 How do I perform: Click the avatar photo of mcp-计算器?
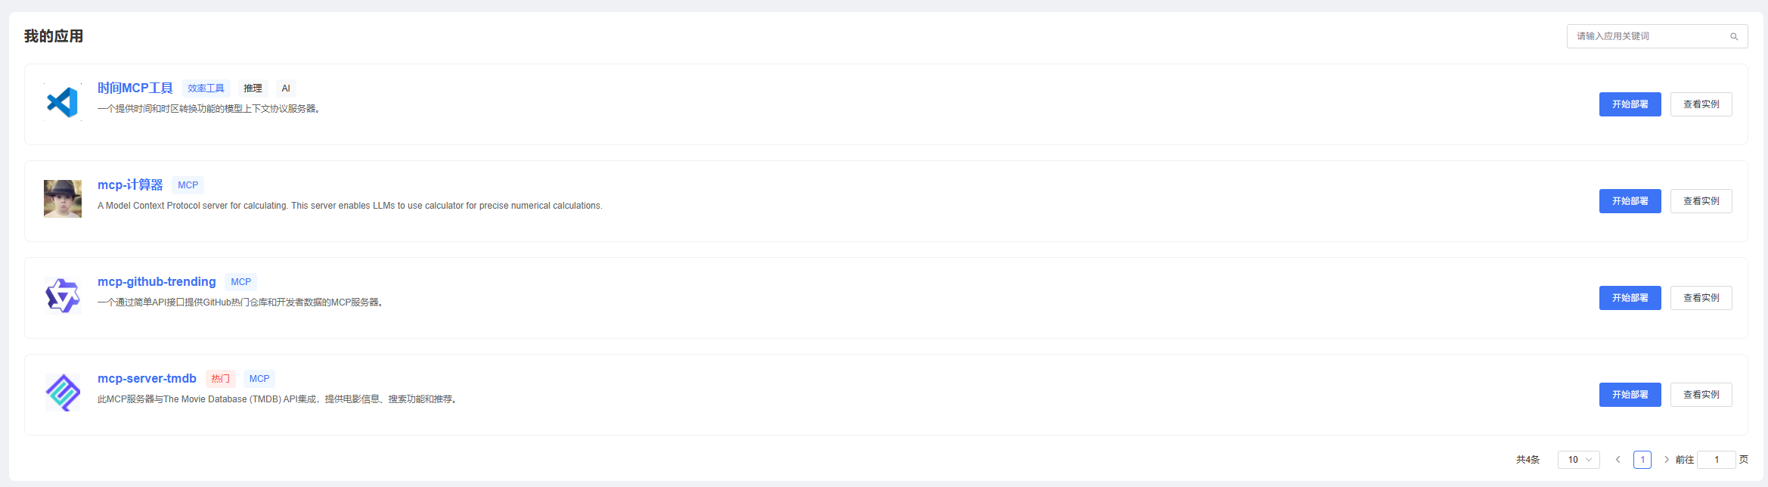pos(63,199)
